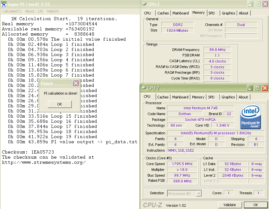Select Graphics tab in back CPU-Z Memory window
Image resolution: width=269 pixels, height=209 pixels.
pyautogui.click(x=229, y=13)
